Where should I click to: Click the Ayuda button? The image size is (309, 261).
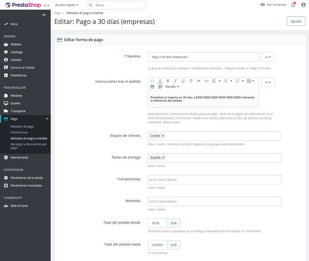296,21
